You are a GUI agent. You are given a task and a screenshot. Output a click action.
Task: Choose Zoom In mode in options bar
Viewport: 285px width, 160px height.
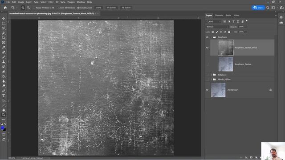(x=23, y=8)
